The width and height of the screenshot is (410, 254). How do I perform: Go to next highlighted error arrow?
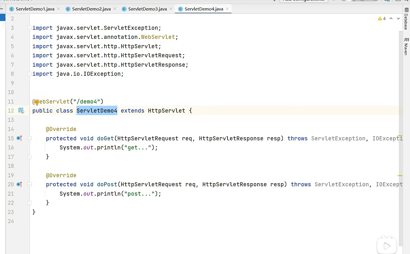click(x=398, y=18)
